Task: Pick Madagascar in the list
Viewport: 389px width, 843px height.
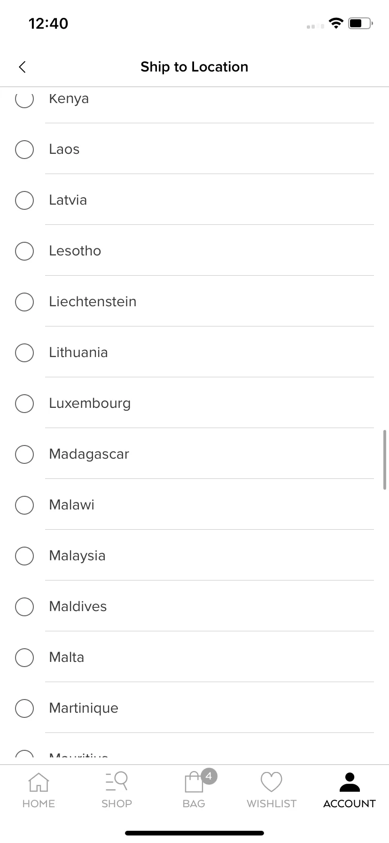Action: click(194, 454)
